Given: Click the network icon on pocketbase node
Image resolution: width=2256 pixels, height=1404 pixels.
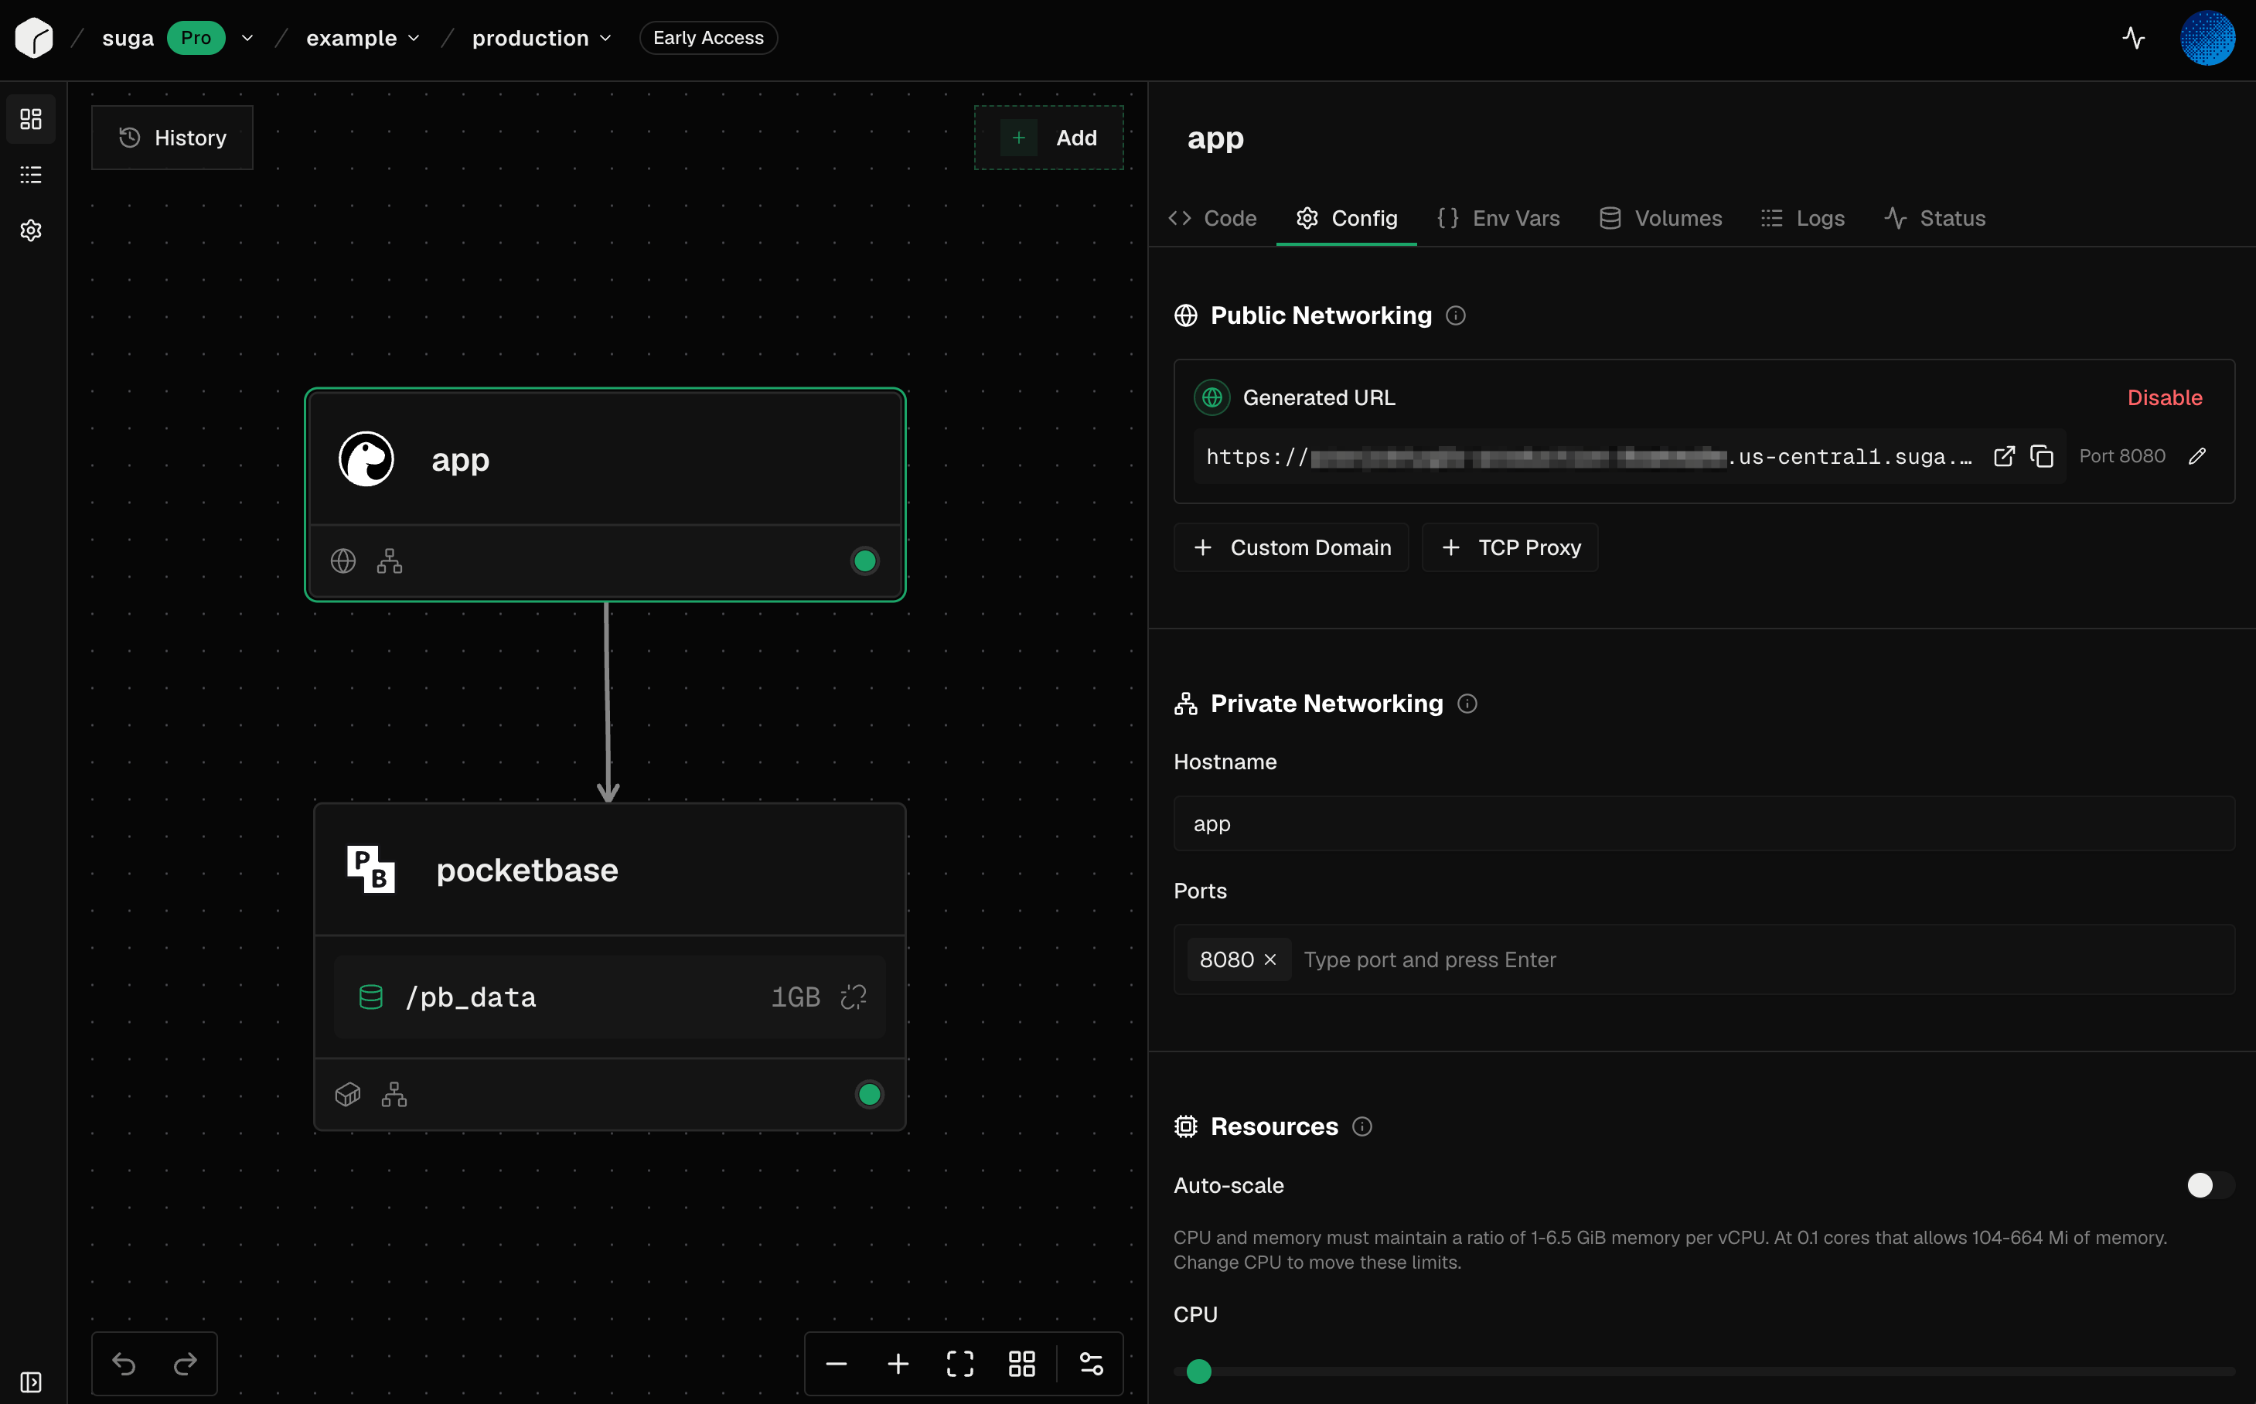Looking at the screenshot, I should tap(394, 1095).
